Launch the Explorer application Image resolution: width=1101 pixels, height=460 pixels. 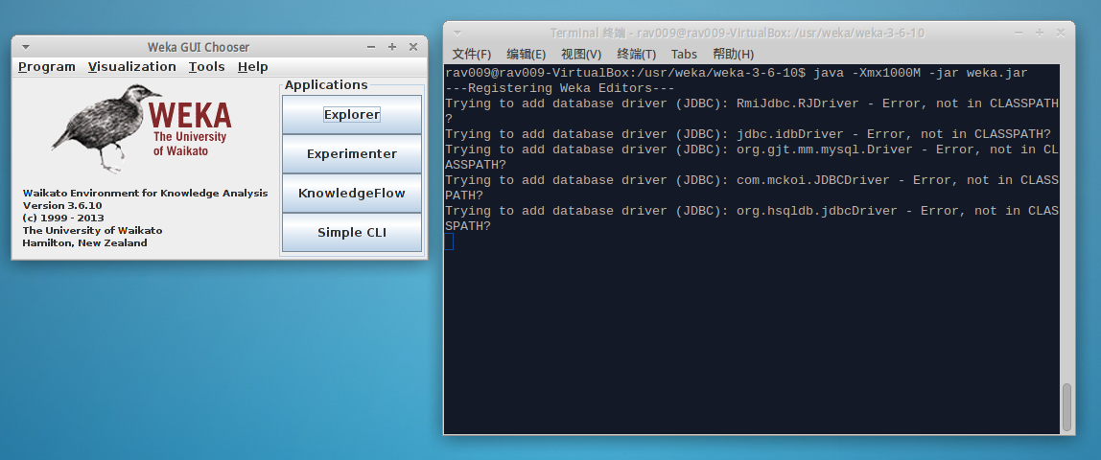(x=352, y=114)
